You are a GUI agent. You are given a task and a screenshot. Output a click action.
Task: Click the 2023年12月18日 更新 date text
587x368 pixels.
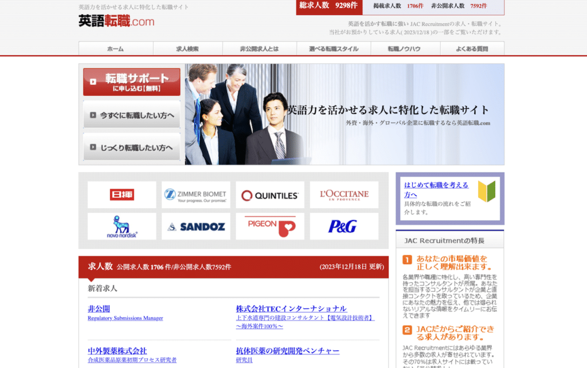tap(351, 267)
